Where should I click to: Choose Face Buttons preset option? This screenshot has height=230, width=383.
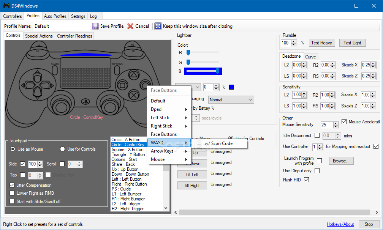point(169,134)
